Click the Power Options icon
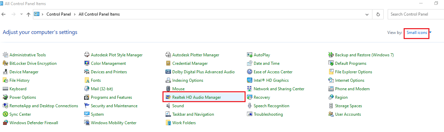The image size is (444, 132). tap(5, 97)
